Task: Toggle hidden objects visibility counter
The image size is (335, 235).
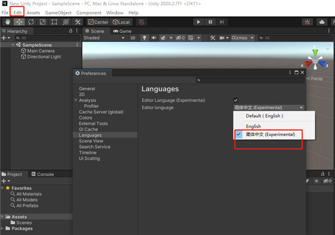Action: pos(180,38)
